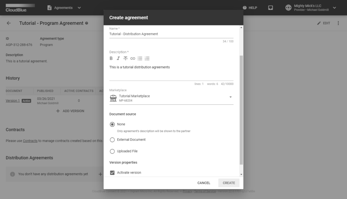The image size is (347, 199).
Task: Open Version 1 from the History table
Action: tap(13, 101)
